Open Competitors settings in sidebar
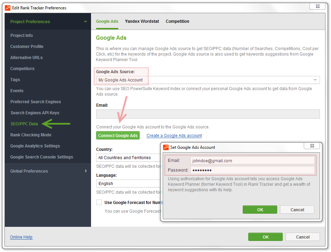This screenshot has height=252, width=331. coord(22,68)
